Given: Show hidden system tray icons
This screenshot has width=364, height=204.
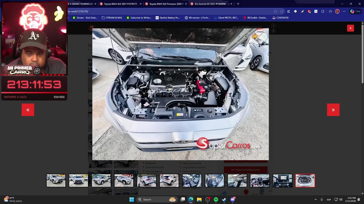Looking at the screenshot, I should 315,199.
